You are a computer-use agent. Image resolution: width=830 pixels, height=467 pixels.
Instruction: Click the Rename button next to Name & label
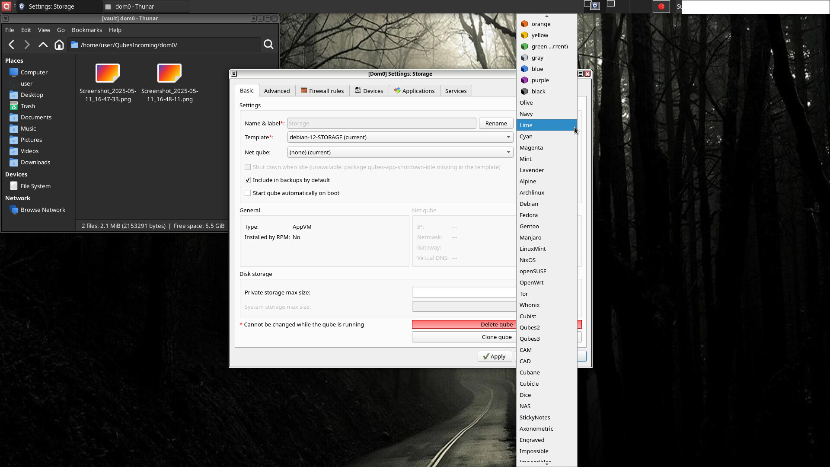[x=495, y=123]
